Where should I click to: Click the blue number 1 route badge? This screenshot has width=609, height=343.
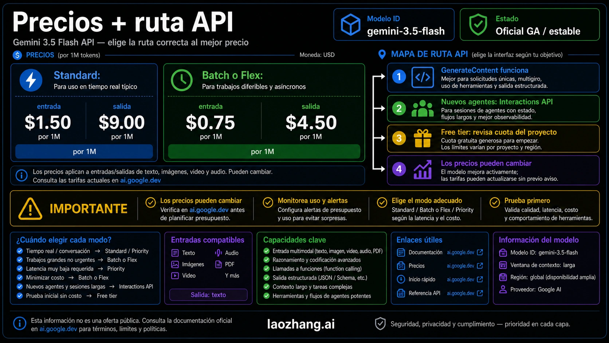tap(399, 77)
